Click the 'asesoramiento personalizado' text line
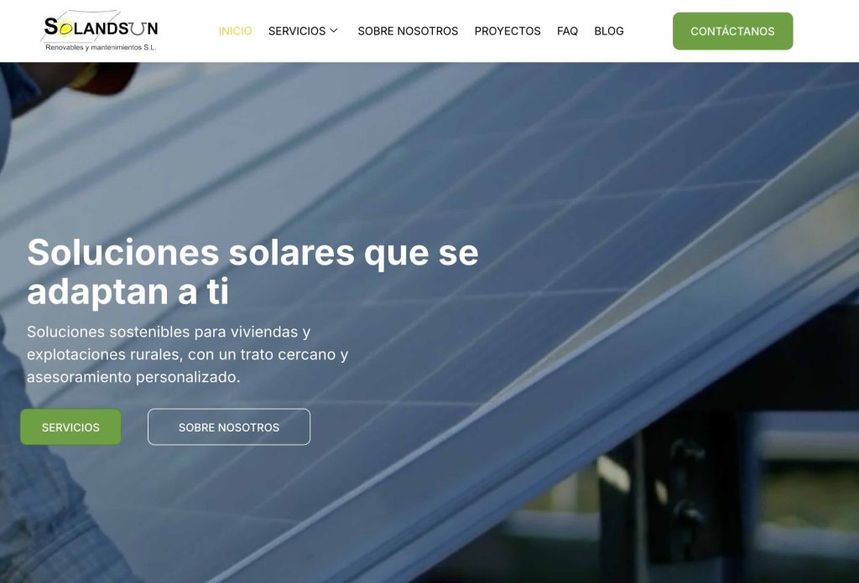 point(133,378)
